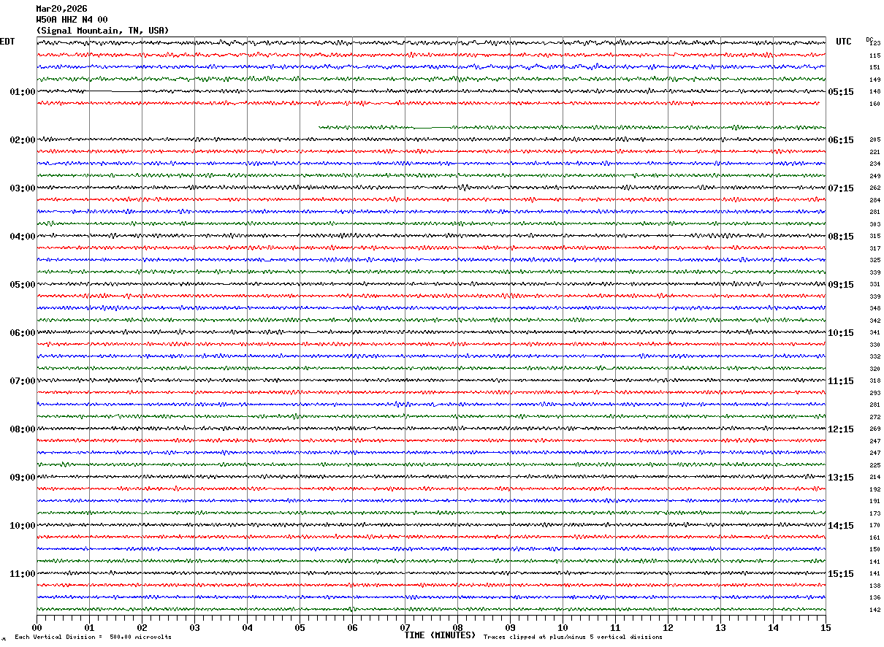Viewport: 884px width, 647px height.
Task: Click the TIME (MINUTES) axis title
Action: point(440,635)
